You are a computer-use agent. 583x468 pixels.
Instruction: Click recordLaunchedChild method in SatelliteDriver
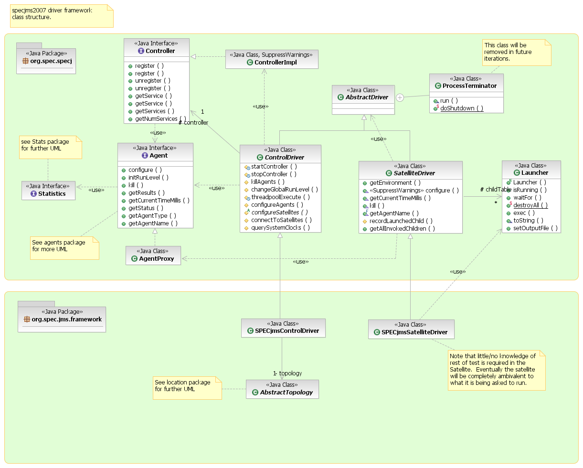coord(401,221)
